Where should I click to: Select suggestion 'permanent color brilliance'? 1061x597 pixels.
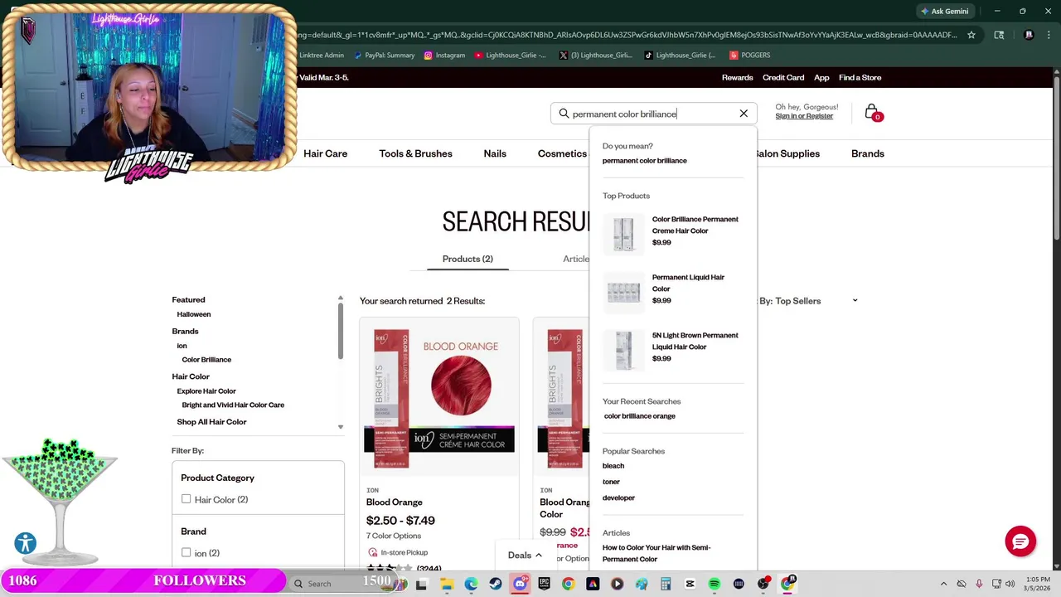click(x=644, y=161)
